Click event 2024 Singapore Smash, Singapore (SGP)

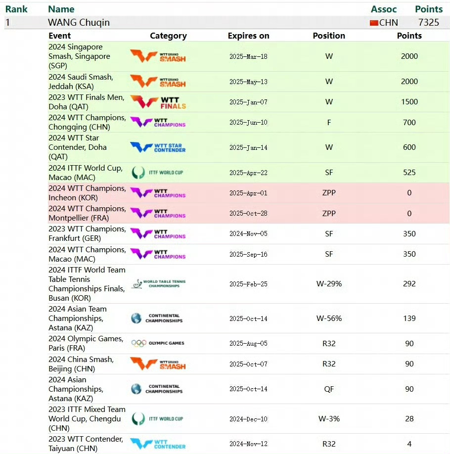[x=79, y=56]
